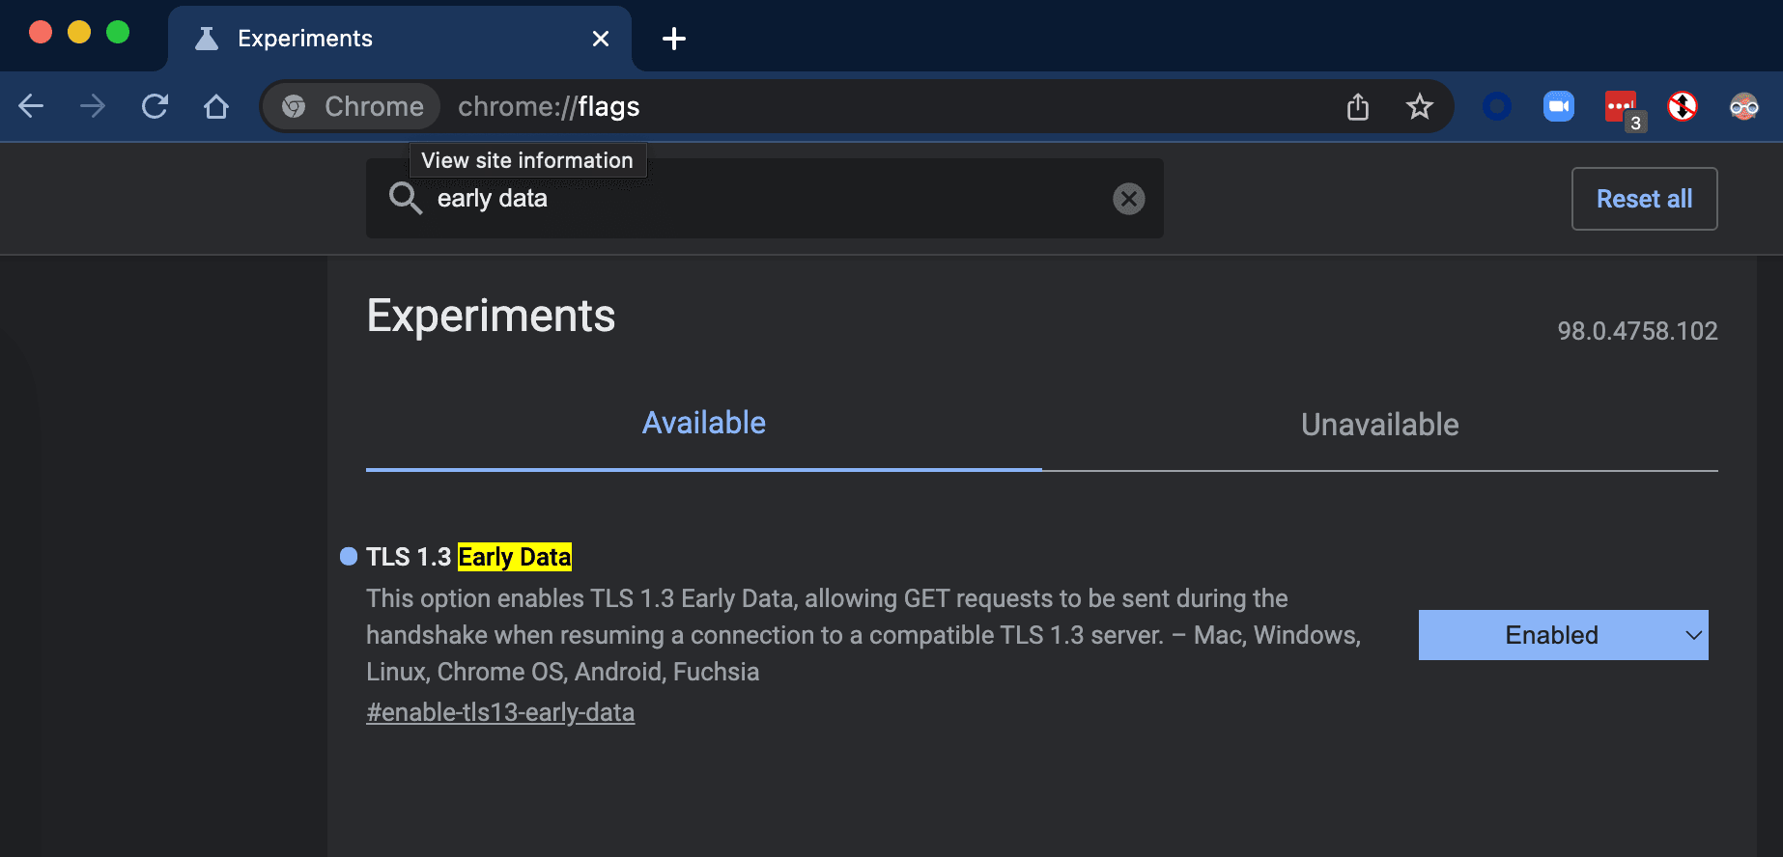Open the red extension with badge 3
The width and height of the screenshot is (1783, 857).
coord(1623,108)
